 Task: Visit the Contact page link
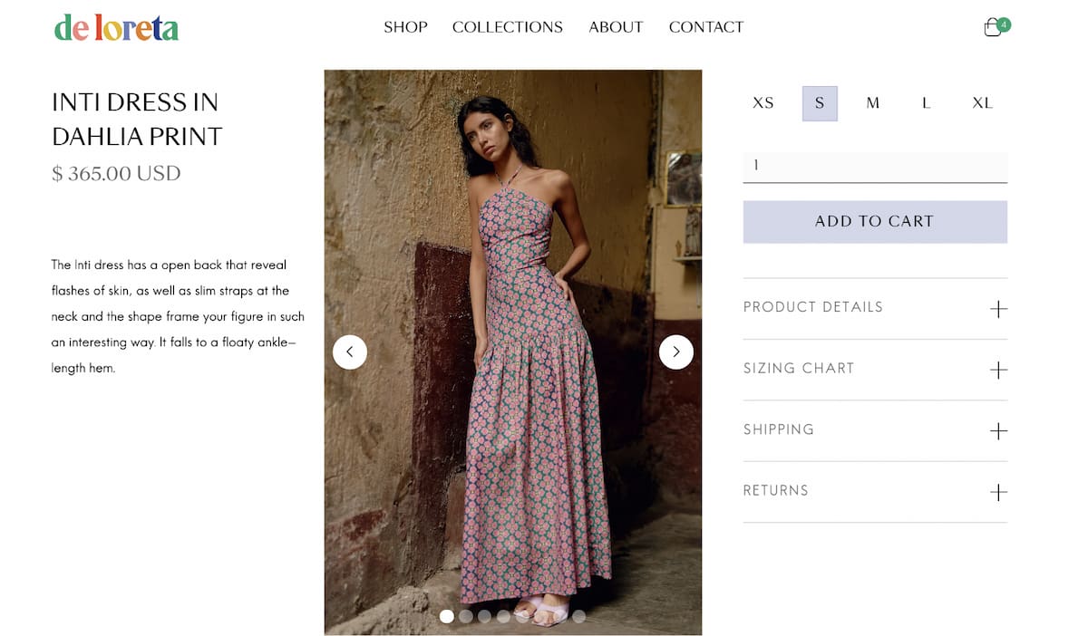tap(706, 27)
